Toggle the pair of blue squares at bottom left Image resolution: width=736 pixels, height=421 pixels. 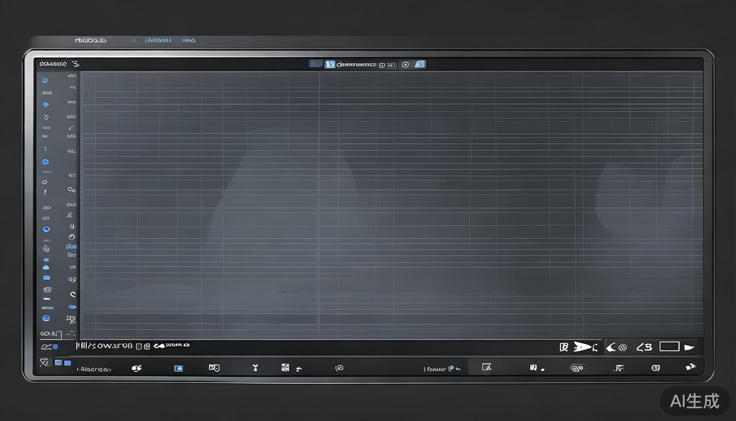coord(63,363)
